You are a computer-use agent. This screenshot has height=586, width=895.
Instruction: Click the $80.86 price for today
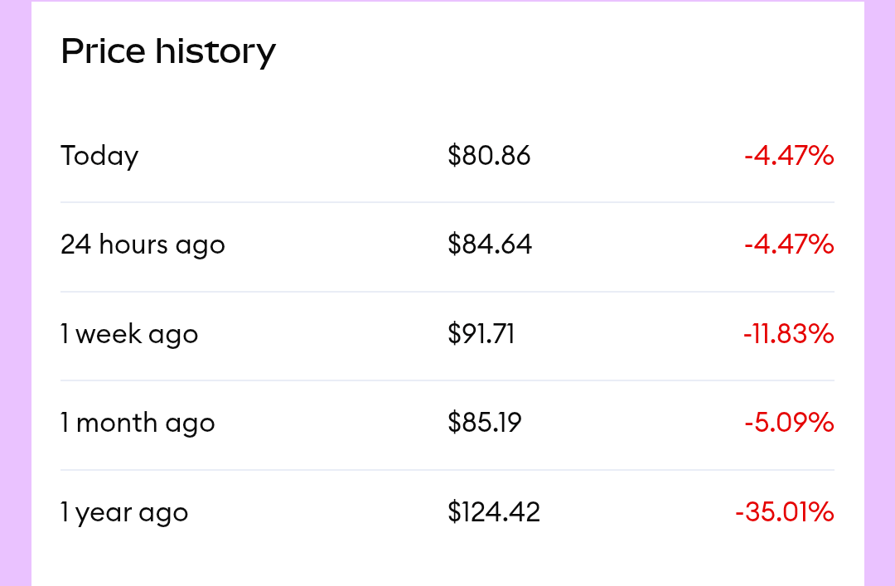(x=489, y=156)
